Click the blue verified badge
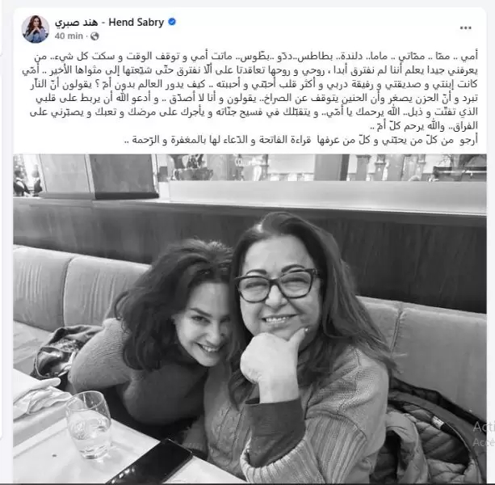The width and height of the screenshot is (495, 485). point(172,22)
